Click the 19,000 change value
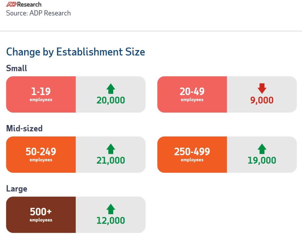This screenshot has width=302, height=239. pyautogui.click(x=262, y=160)
